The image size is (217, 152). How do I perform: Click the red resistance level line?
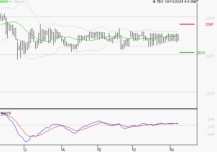tap(187, 24)
